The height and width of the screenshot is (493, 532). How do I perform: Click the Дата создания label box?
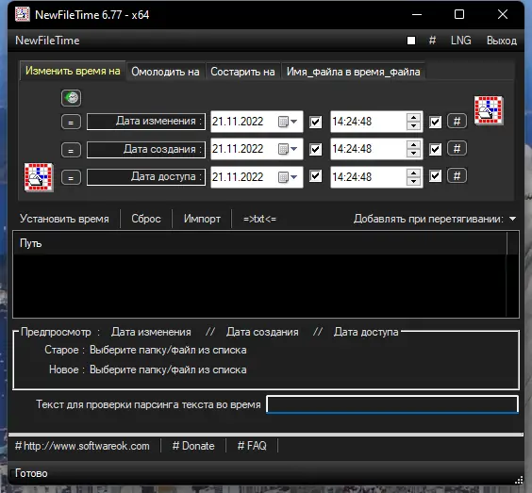(146, 150)
